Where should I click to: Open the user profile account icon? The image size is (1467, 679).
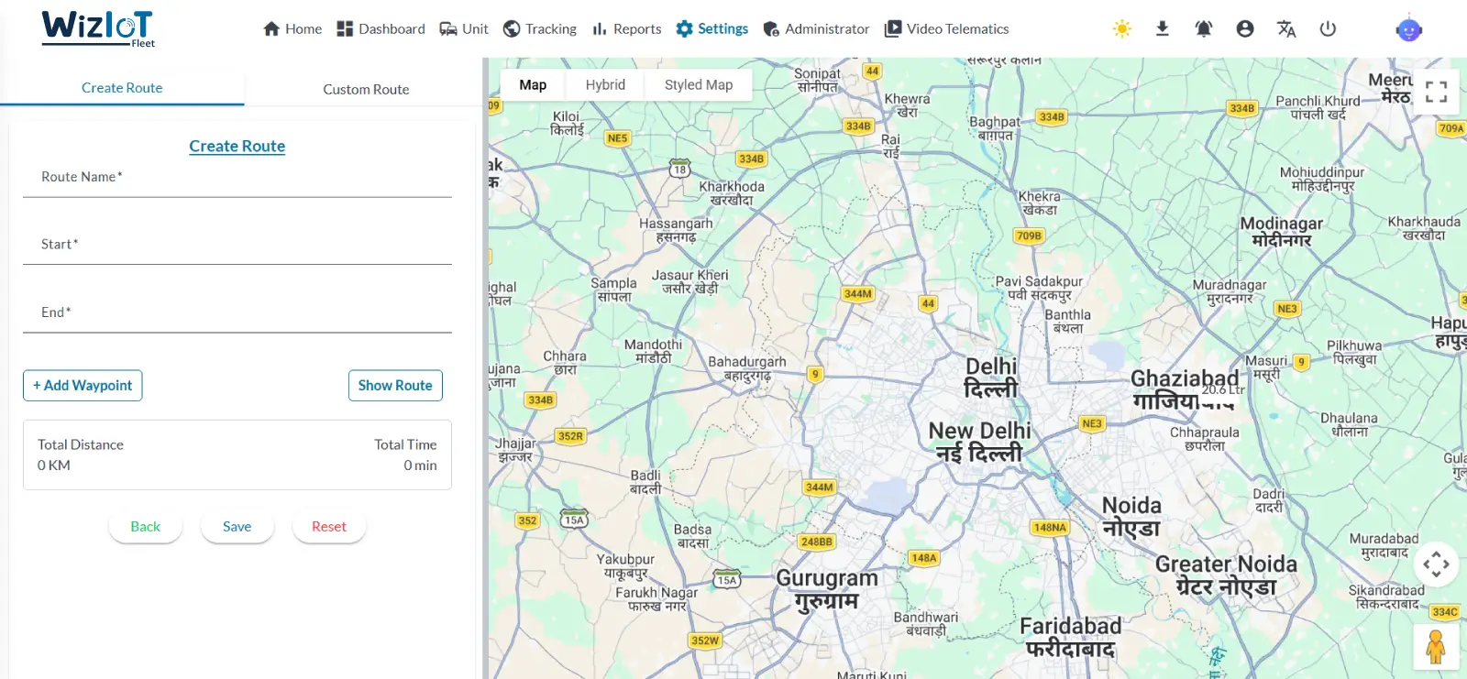[x=1244, y=29]
